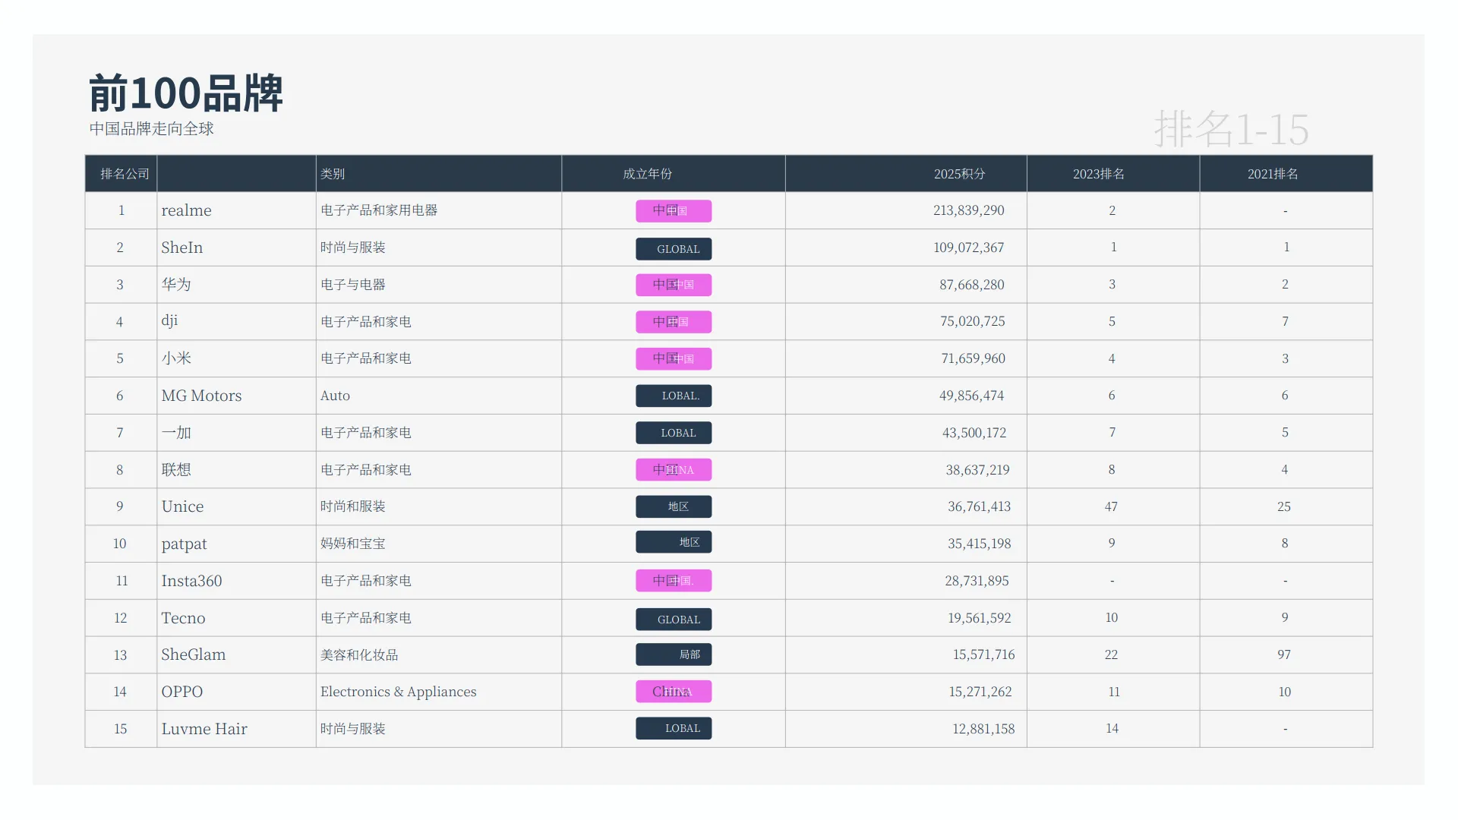
Task: Select the pink China badge in OPPO row
Action: [674, 692]
